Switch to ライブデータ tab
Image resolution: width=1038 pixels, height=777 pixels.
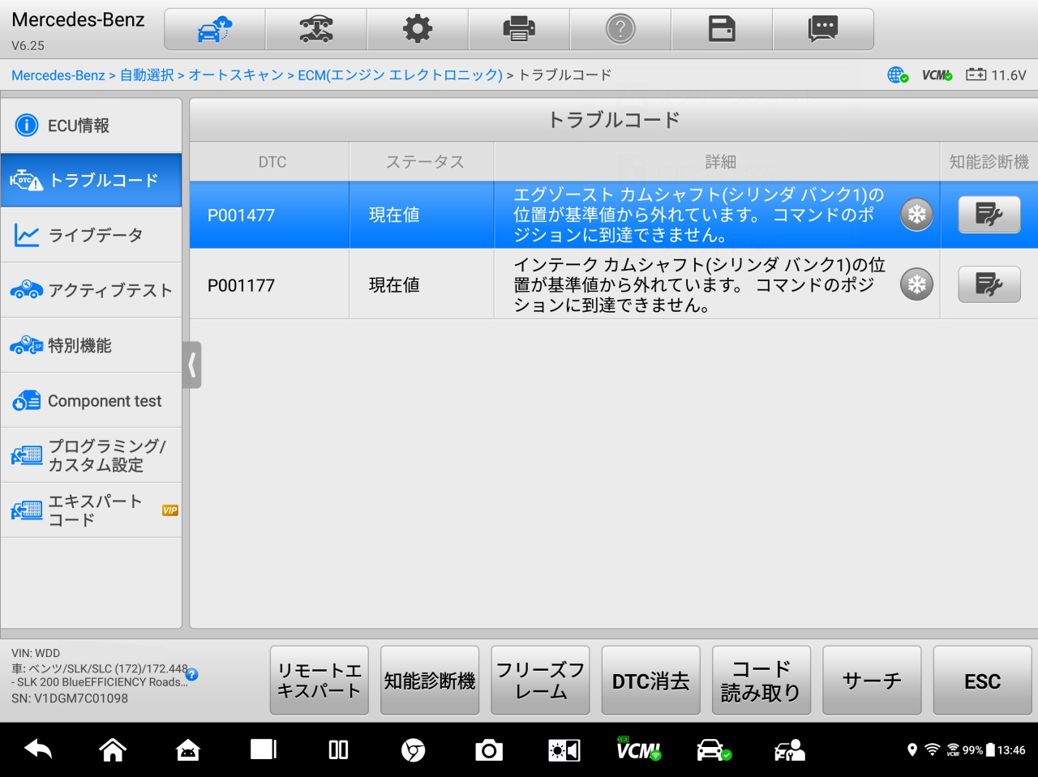pos(92,236)
